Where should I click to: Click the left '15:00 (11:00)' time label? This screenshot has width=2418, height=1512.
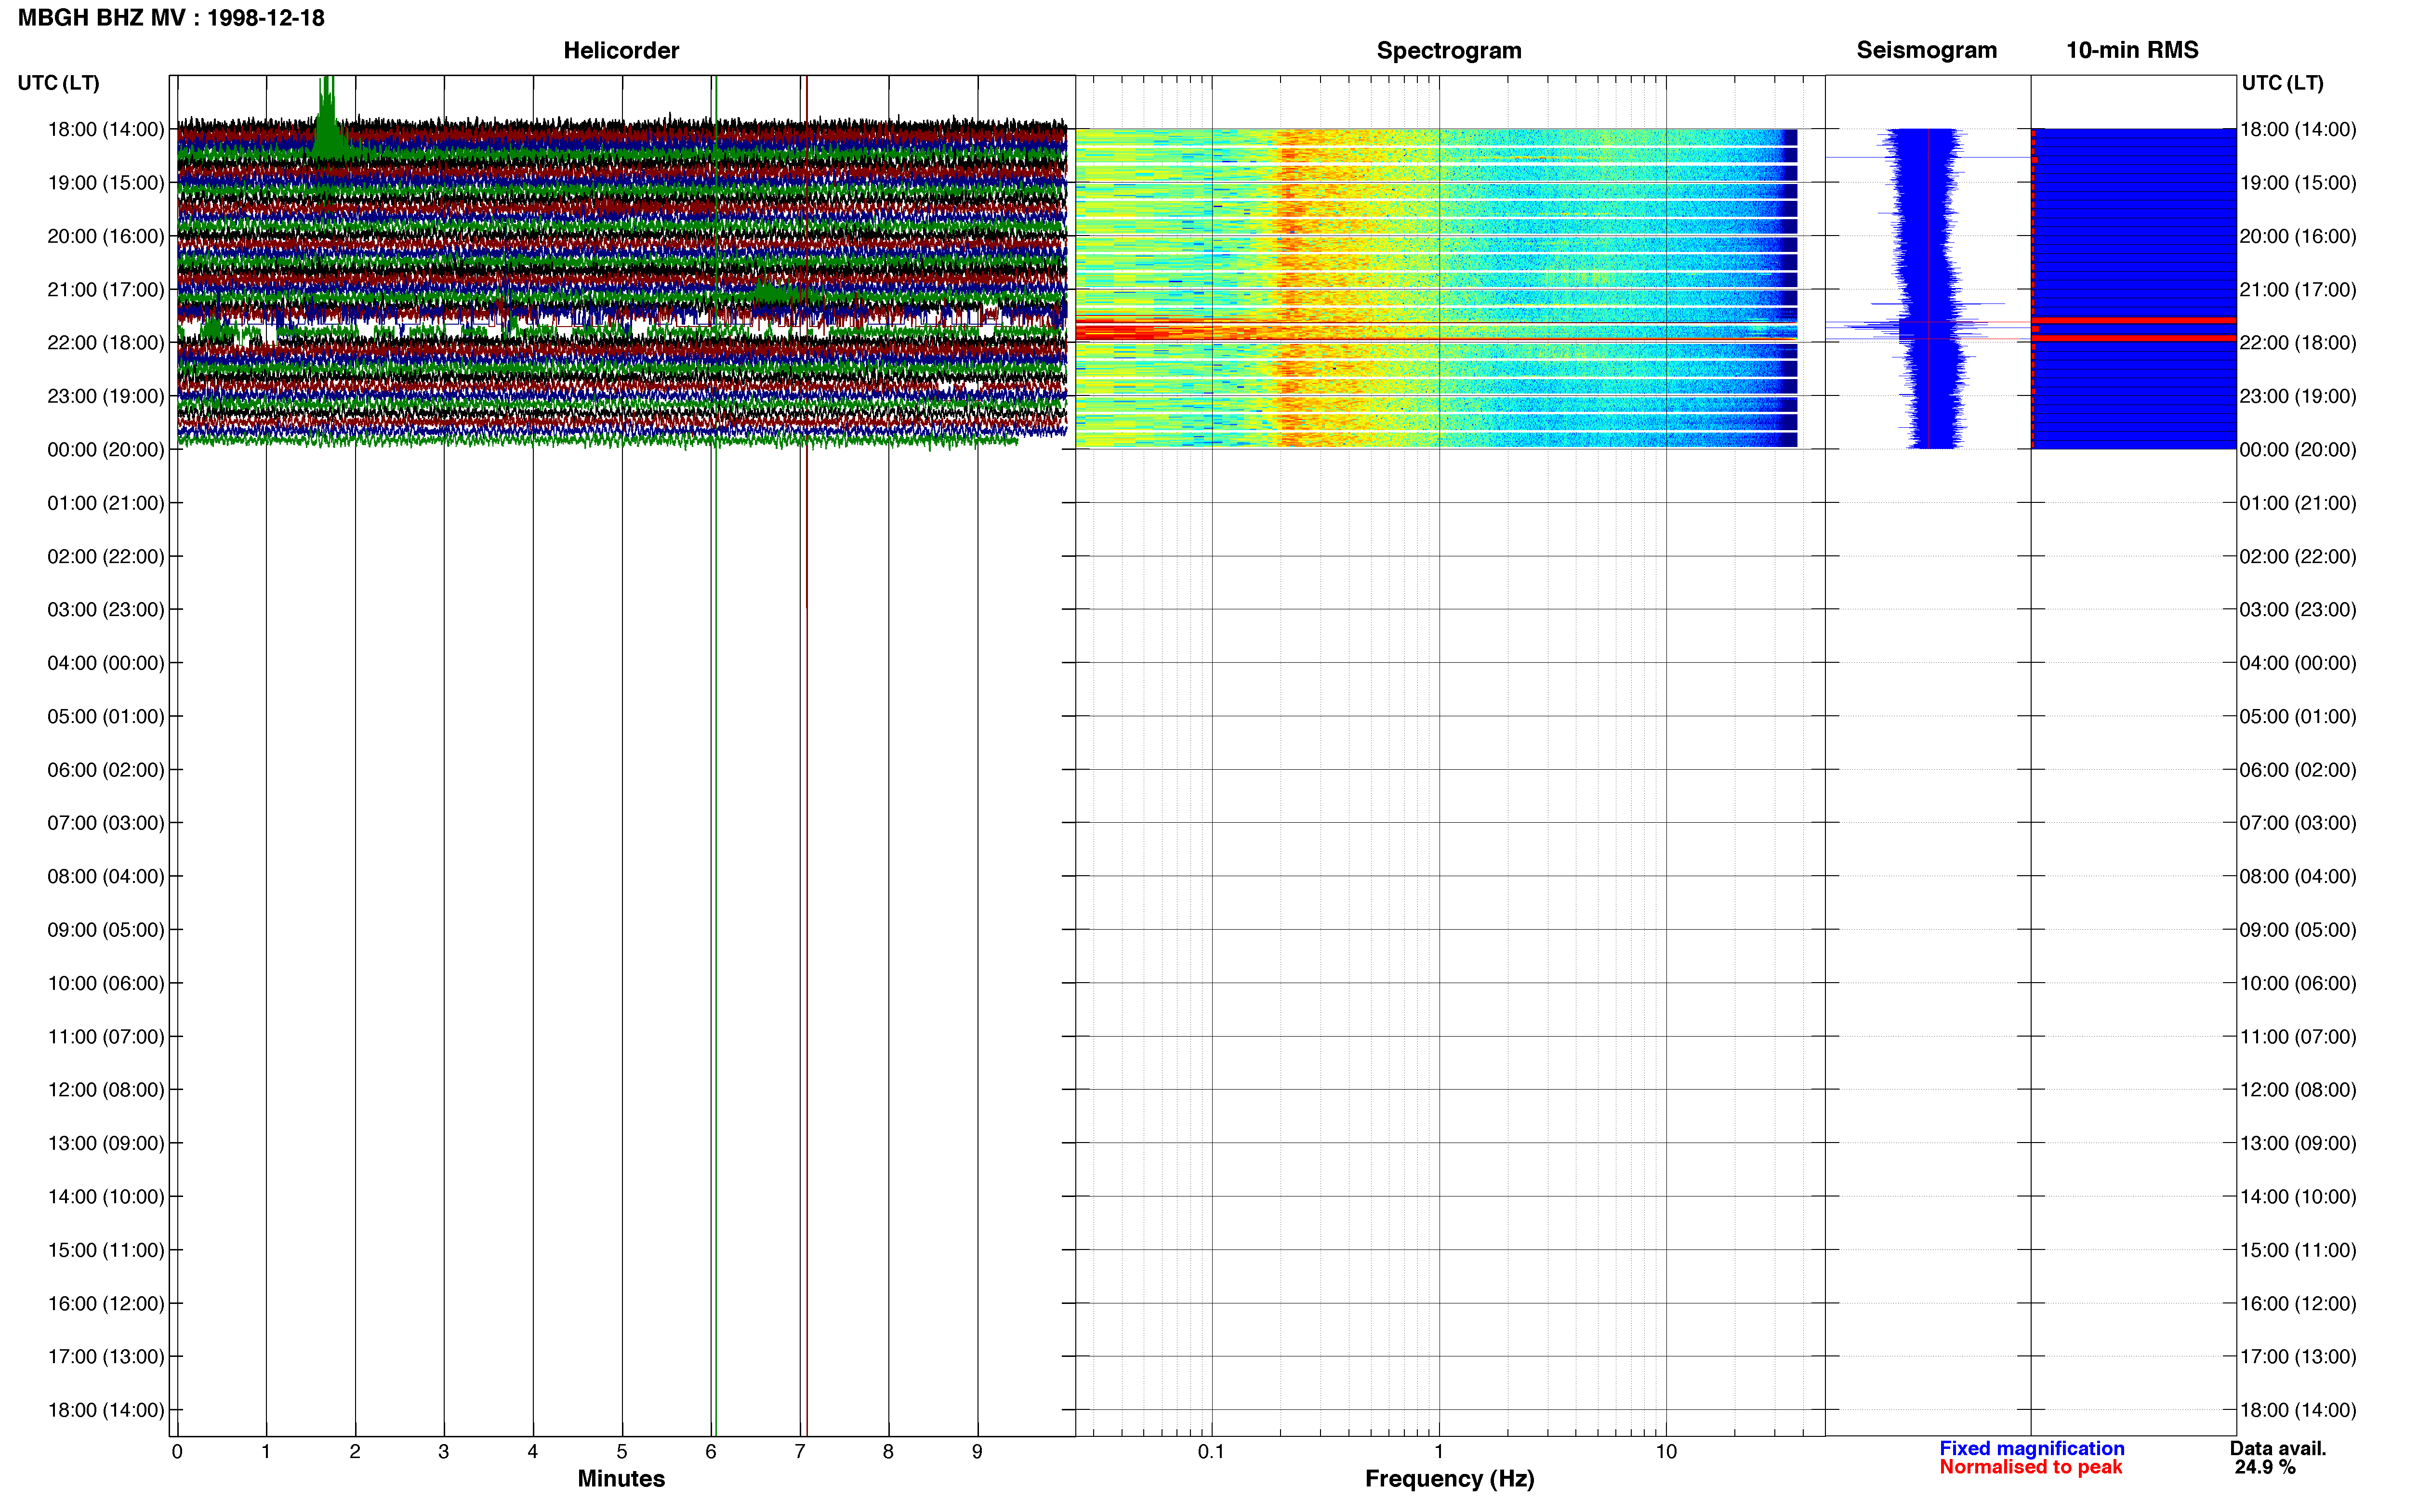[x=106, y=1250]
